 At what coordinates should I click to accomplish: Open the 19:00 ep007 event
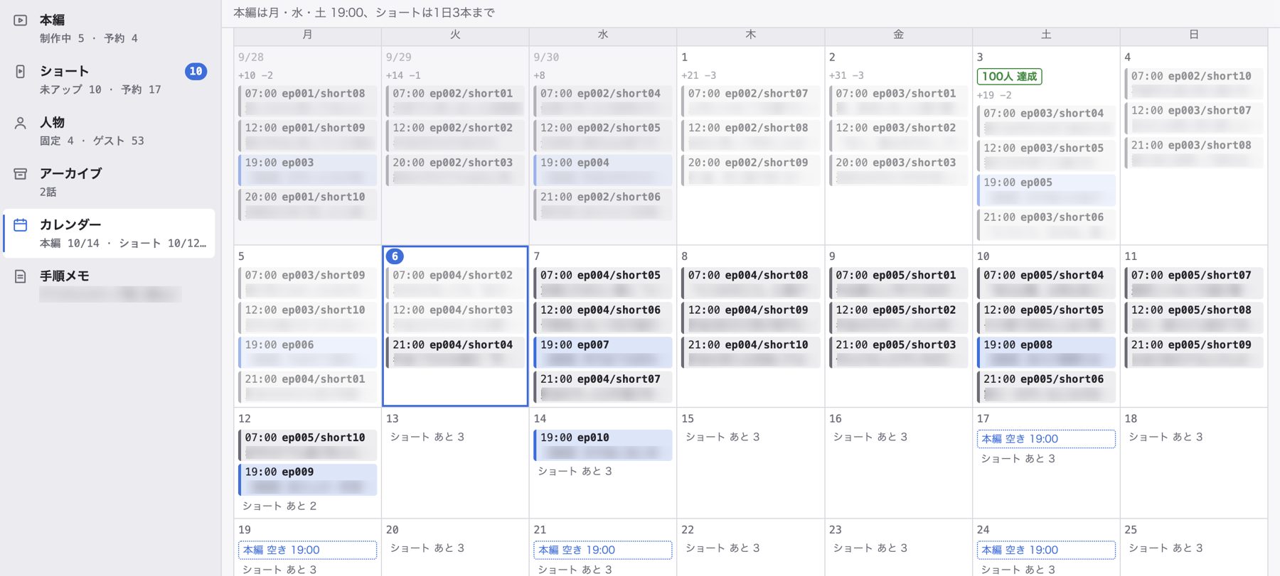(602, 352)
